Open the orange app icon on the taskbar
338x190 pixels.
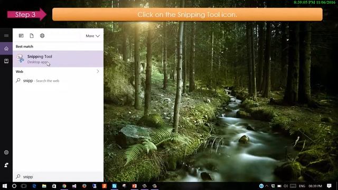point(105,186)
